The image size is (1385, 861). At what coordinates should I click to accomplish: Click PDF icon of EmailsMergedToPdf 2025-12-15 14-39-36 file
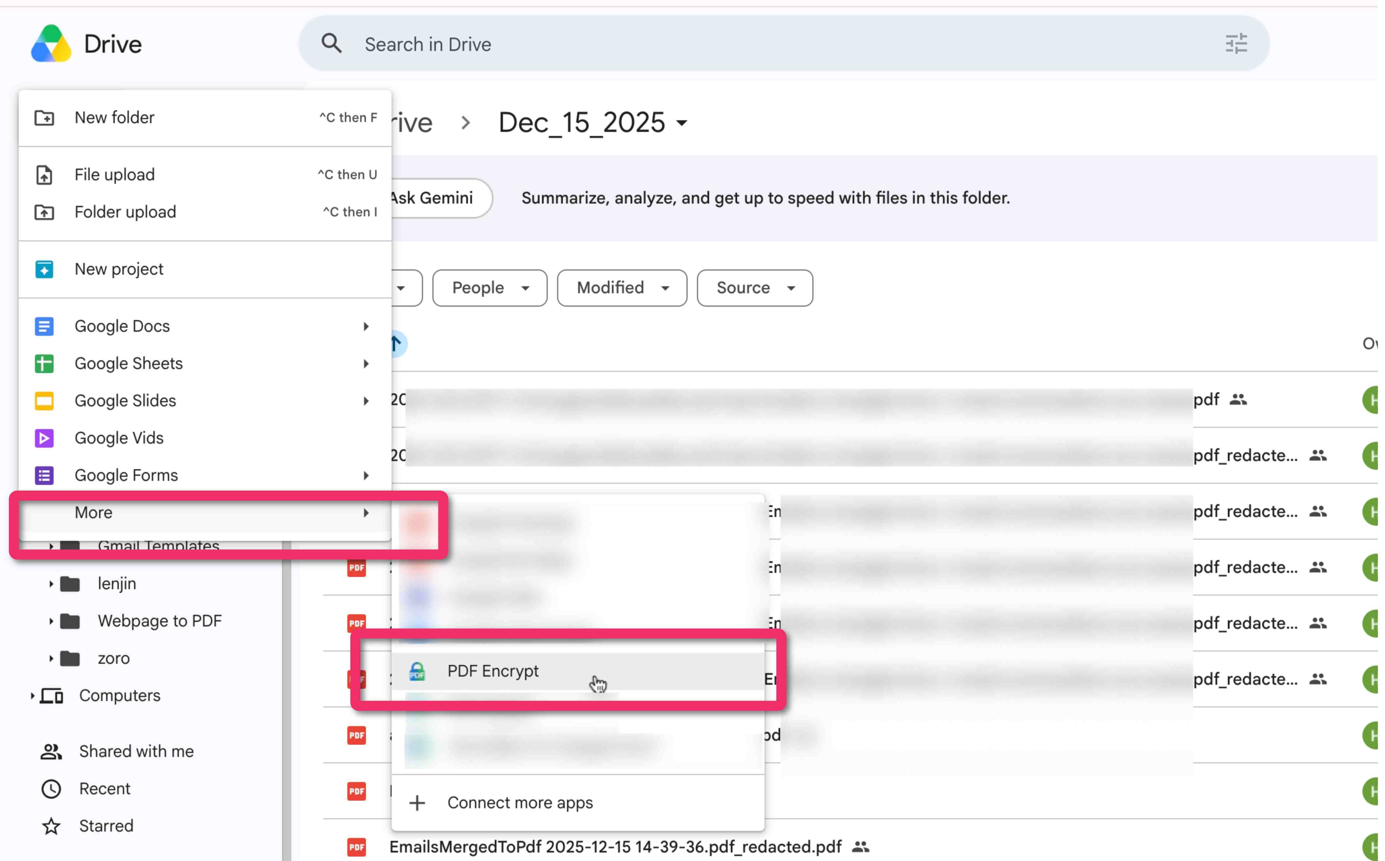pos(357,847)
